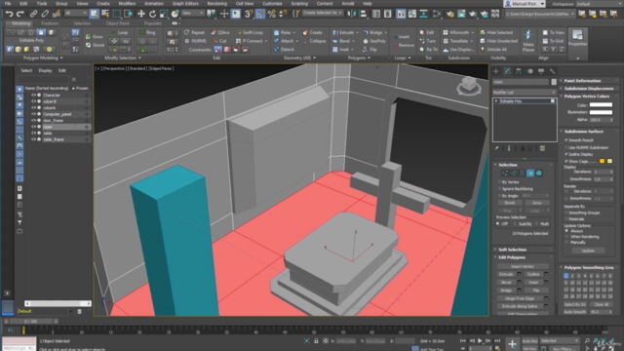This screenshot has height=351, width=624.
Task: Click the Make Planar ribbon icon
Action: pos(528,40)
